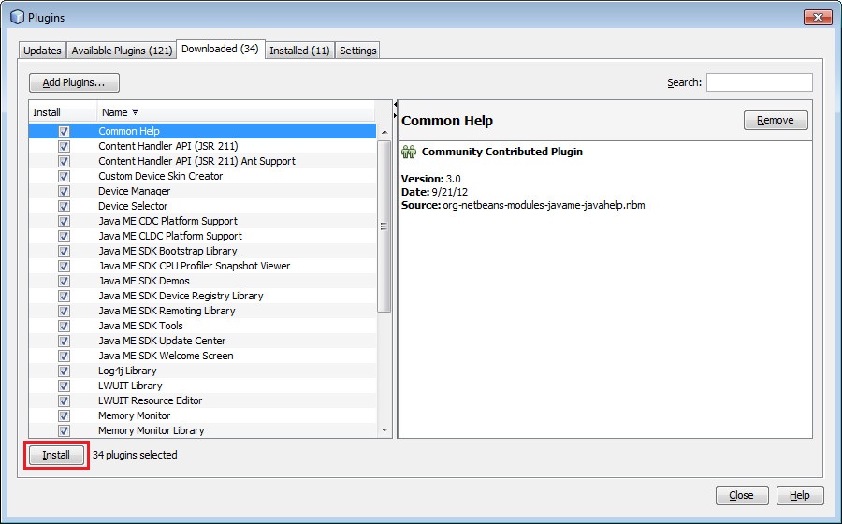Click the 34 plugins selected status text
This screenshot has height=524, width=842.
click(x=135, y=455)
